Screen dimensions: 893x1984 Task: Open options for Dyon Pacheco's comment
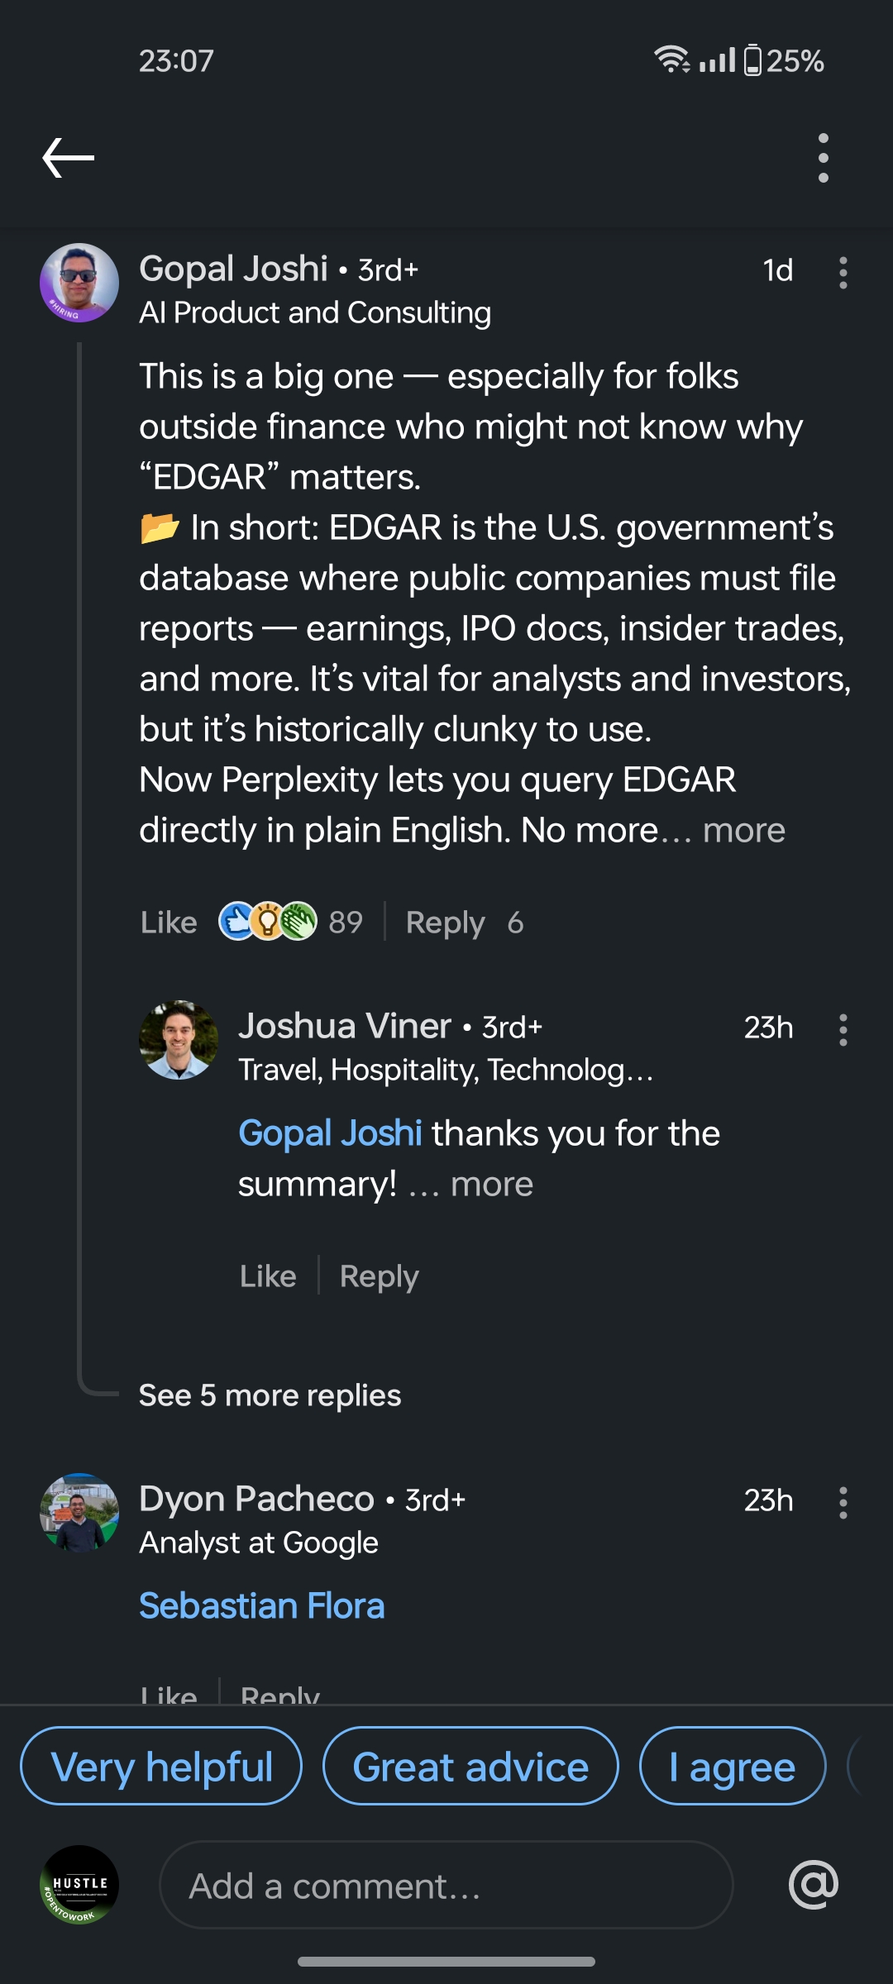click(843, 1502)
